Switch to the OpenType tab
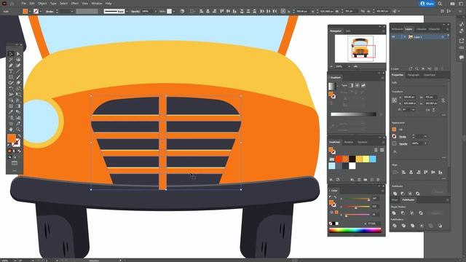 (x=429, y=75)
